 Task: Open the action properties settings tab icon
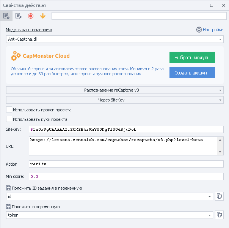pyautogui.click(x=6, y=16)
